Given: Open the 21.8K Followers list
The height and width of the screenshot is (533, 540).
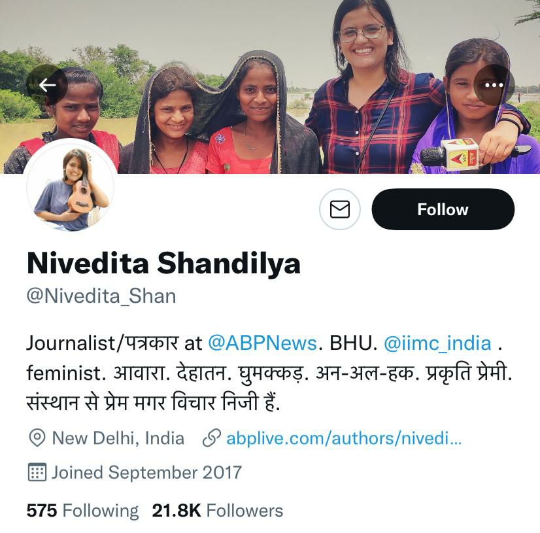Looking at the screenshot, I should pos(217,511).
